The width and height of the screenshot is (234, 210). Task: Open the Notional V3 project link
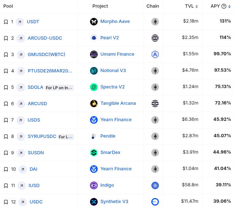[113, 71]
